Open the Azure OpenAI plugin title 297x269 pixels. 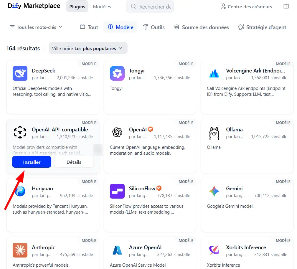(145, 247)
